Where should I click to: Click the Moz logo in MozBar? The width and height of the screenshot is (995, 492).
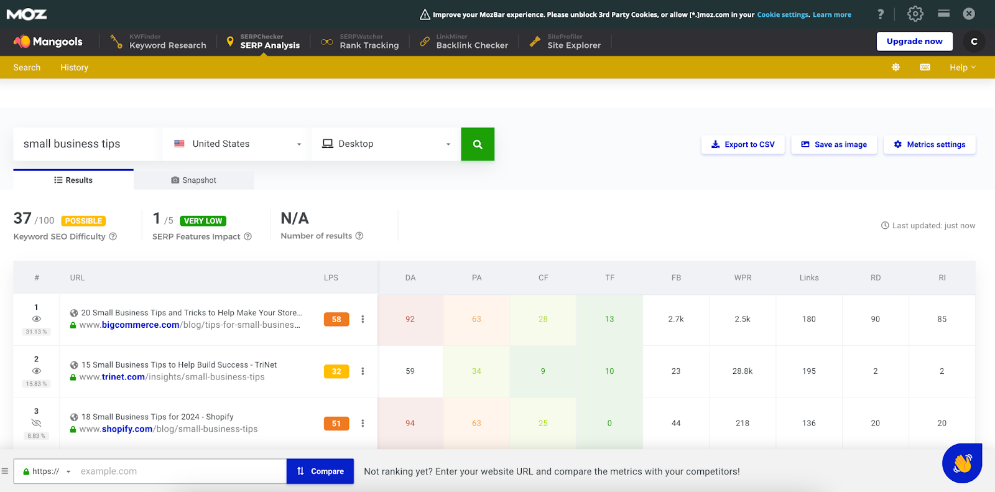(x=27, y=14)
